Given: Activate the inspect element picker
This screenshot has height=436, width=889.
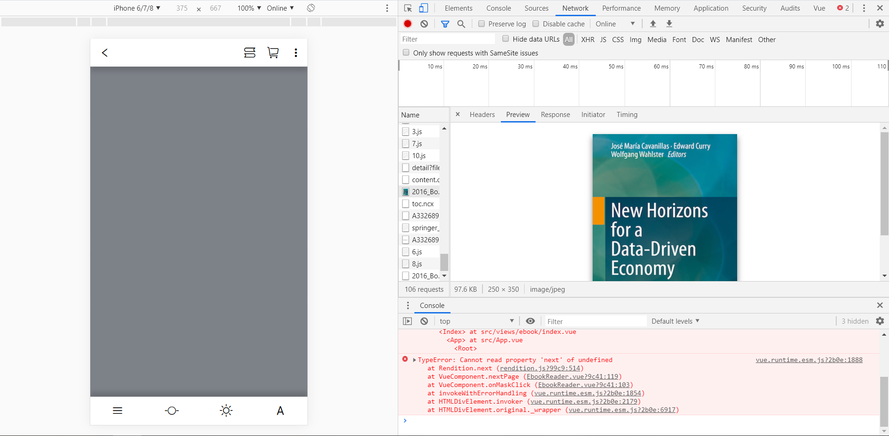Looking at the screenshot, I should pyautogui.click(x=408, y=8).
